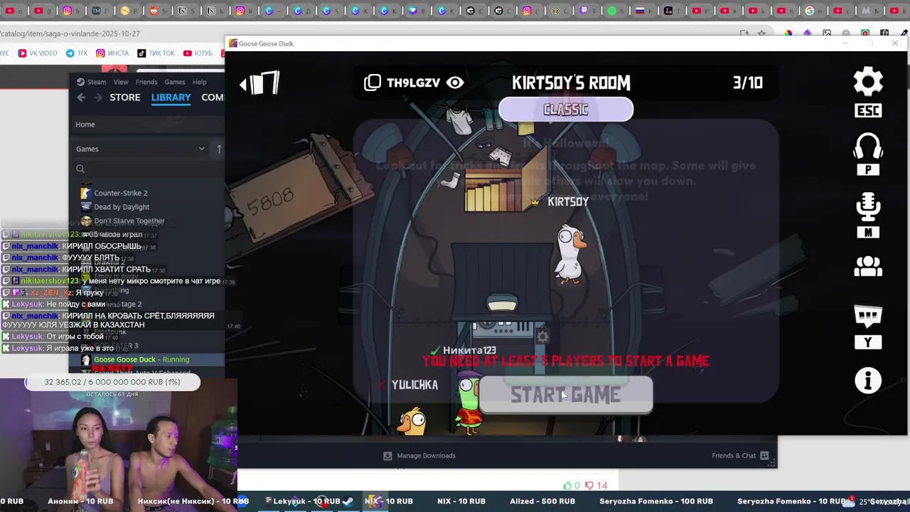Image resolution: width=910 pixels, height=512 pixels.
Task: Open the ЮТУБ bookmark
Action: pos(198,53)
